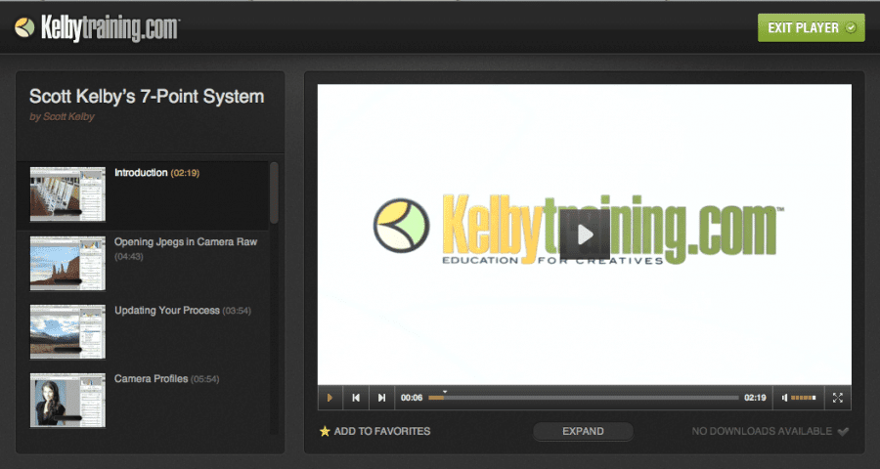This screenshot has height=469, width=880.
Task: Select Opening Jpegs in Camera Raw title
Action: tap(186, 242)
